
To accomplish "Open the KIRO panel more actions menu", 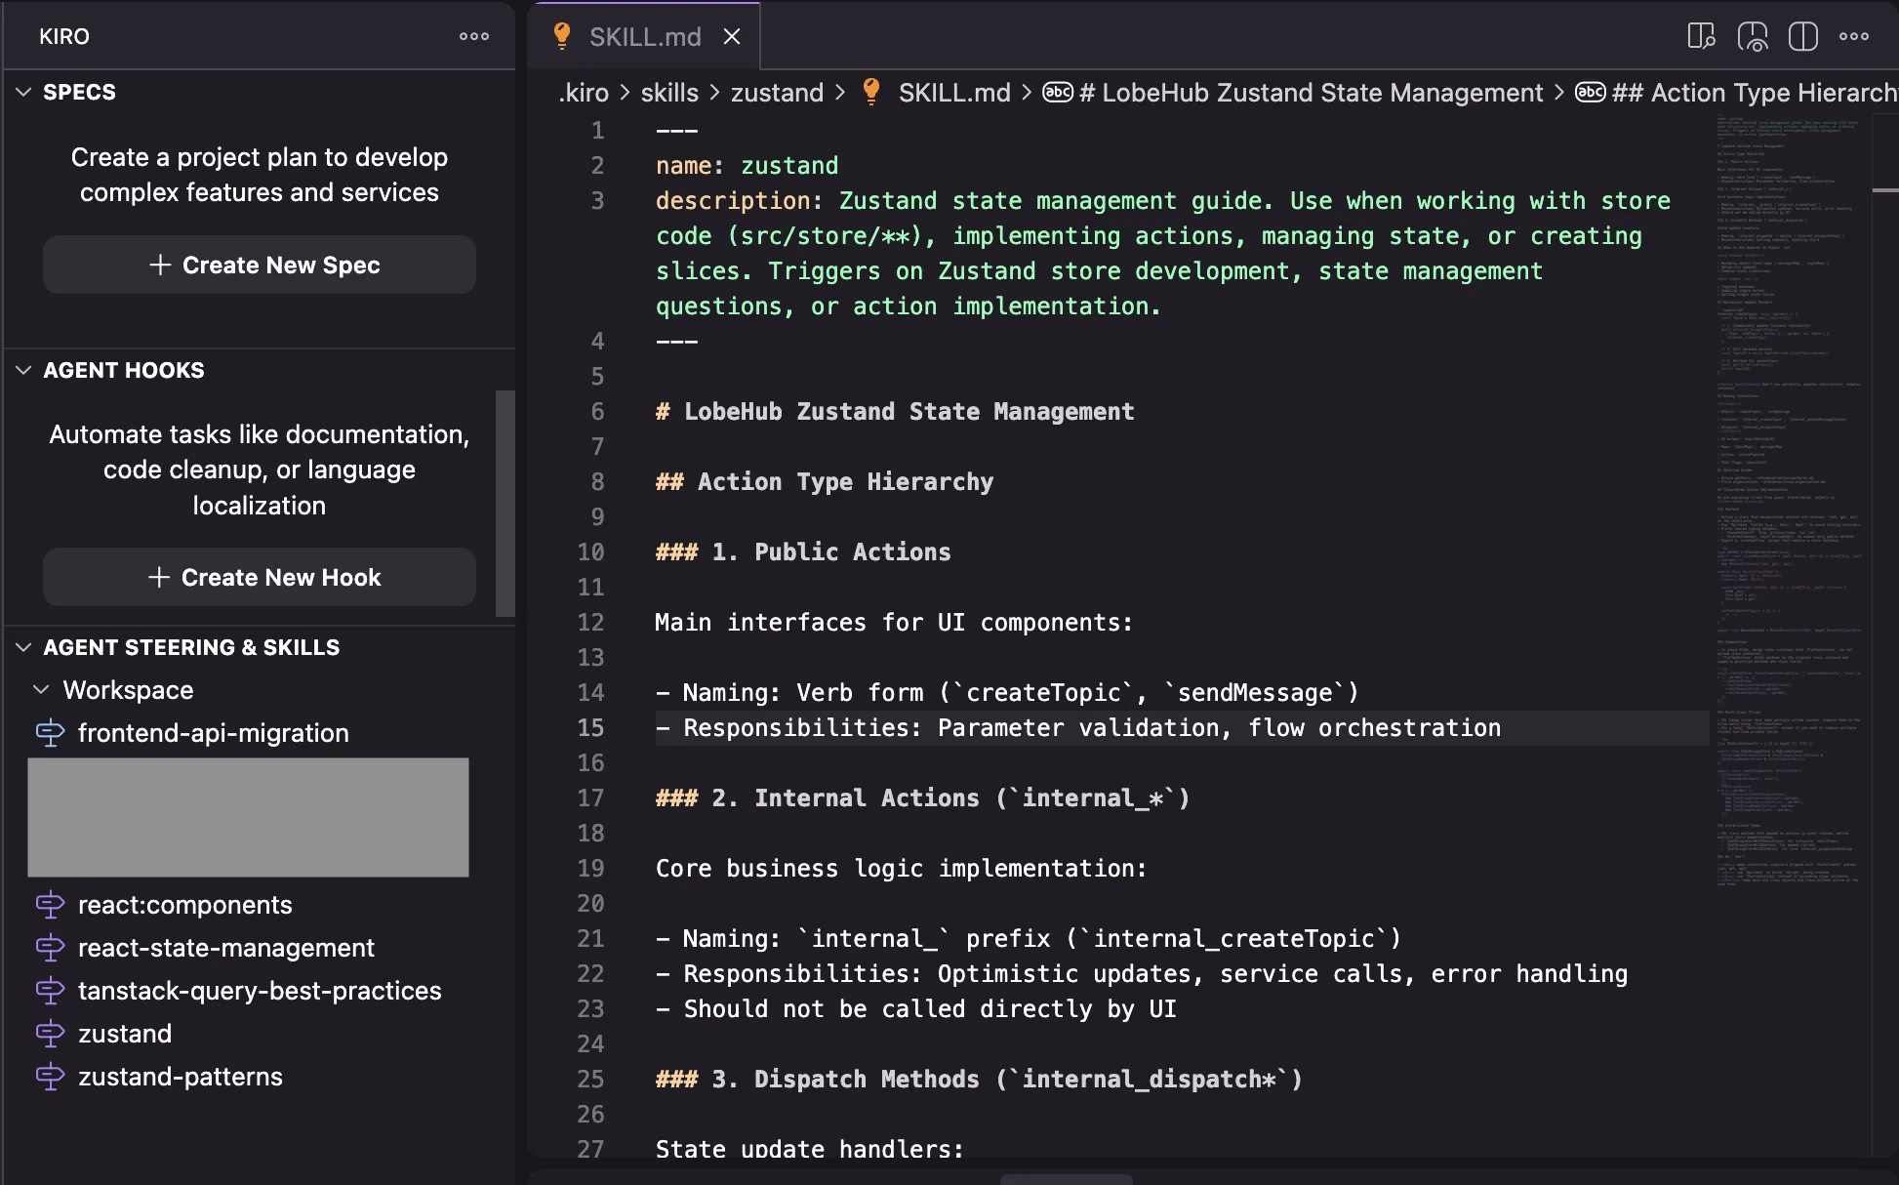I will pyautogui.click(x=474, y=36).
